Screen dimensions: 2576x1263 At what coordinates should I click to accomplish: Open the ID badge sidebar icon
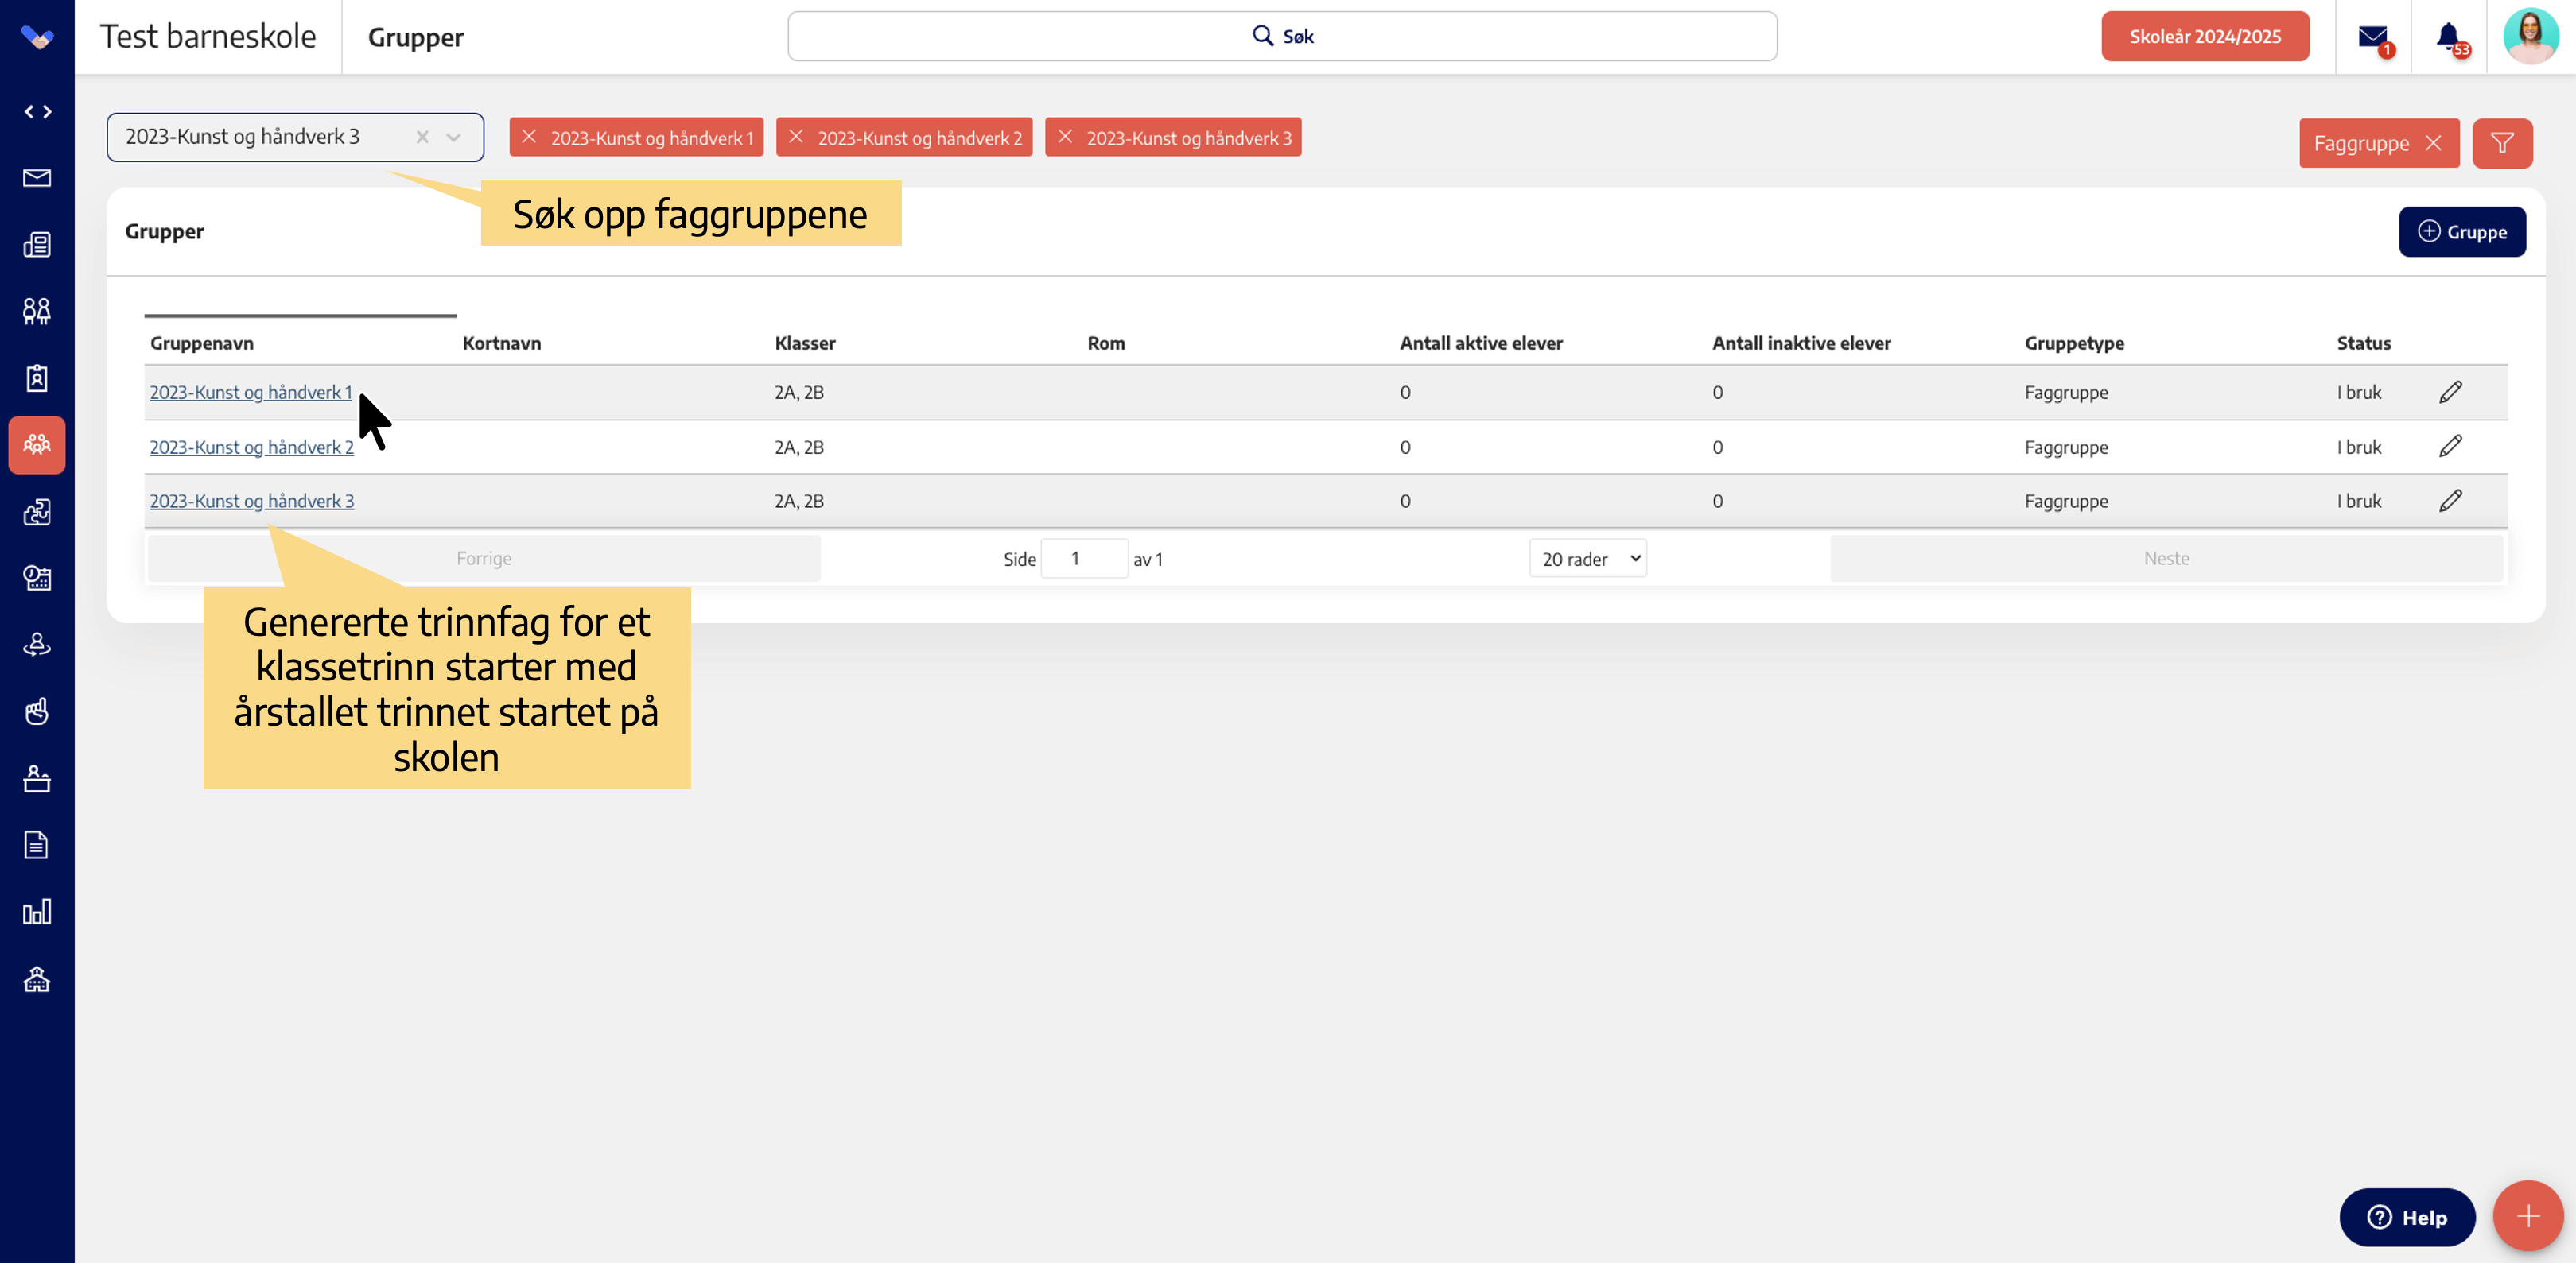(x=37, y=378)
